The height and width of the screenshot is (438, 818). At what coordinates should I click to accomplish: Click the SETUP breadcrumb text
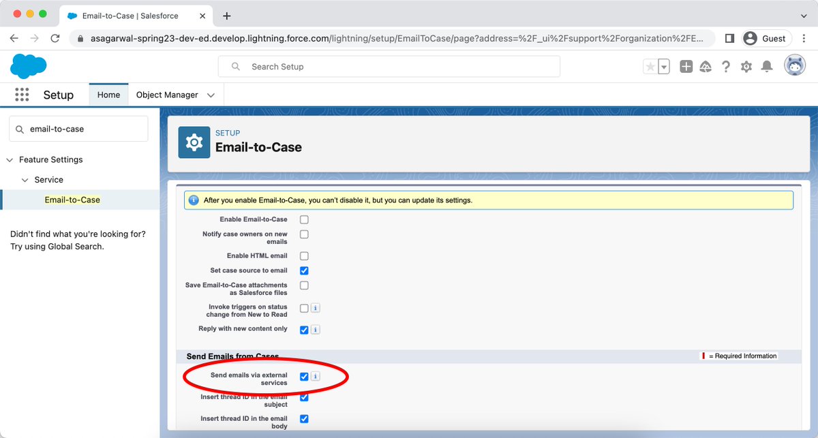pos(228,133)
